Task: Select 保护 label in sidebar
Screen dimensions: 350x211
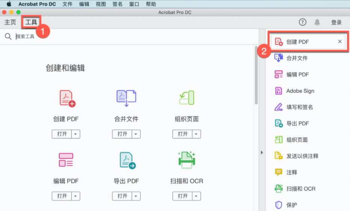Action: pos(292,205)
